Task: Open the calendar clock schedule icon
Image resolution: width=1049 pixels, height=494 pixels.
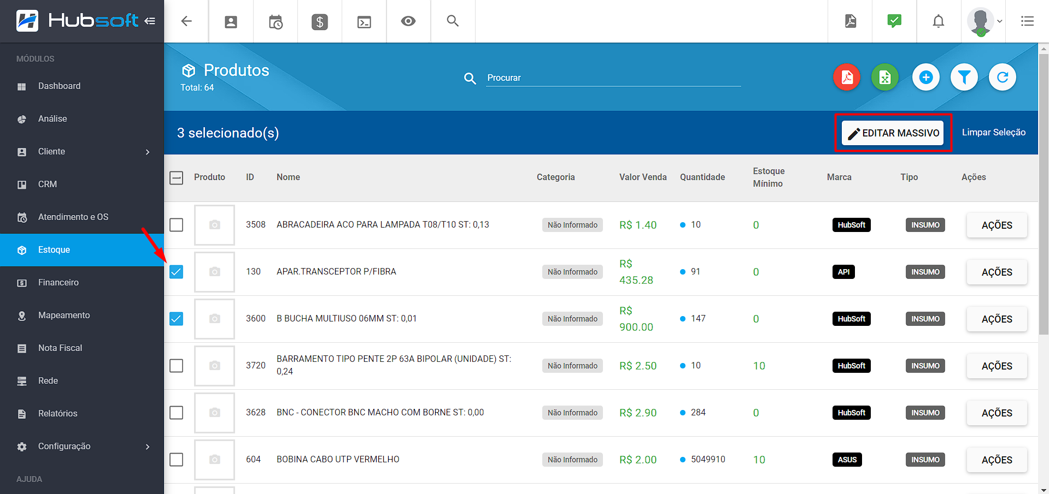Action: click(276, 22)
